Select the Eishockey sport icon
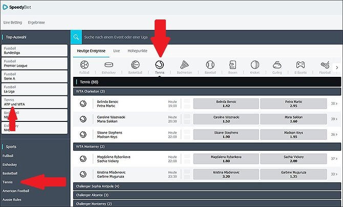This screenshot has height=207, width=343. [109, 65]
